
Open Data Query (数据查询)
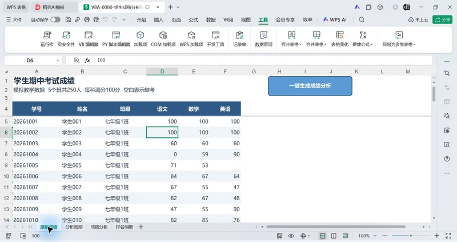coord(263,39)
